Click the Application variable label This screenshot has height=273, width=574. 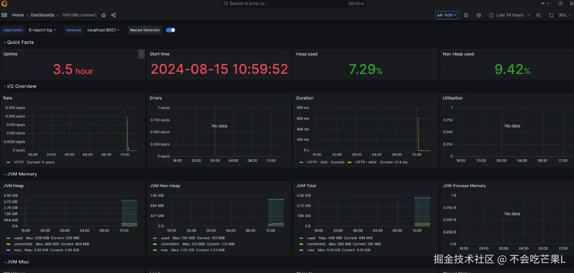click(13, 30)
